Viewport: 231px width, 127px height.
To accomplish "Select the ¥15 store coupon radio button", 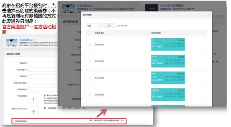I will coord(90,61).
